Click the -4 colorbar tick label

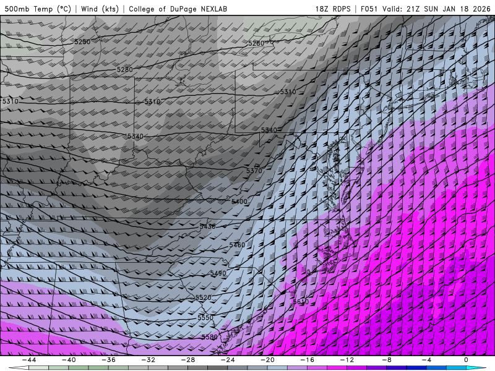pyautogui.click(x=427, y=360)
